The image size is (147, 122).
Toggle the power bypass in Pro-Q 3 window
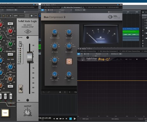(79, 54)
